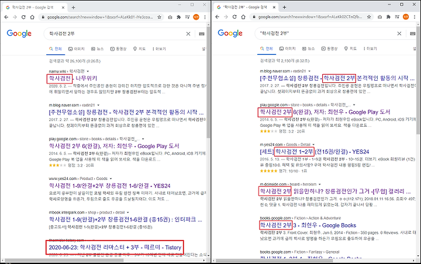The height and width of the screenshot is (264, 421).
Task: Select 이미지 tab in left window
Action: tap(76, 49)
